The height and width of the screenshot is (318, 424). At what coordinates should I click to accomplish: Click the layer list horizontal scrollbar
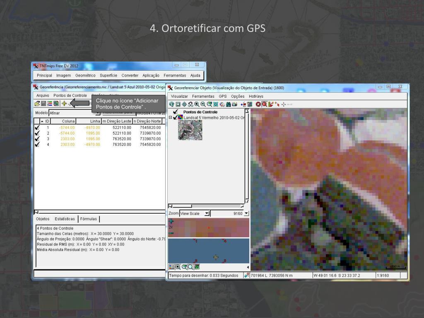click(x=206, y=206)
